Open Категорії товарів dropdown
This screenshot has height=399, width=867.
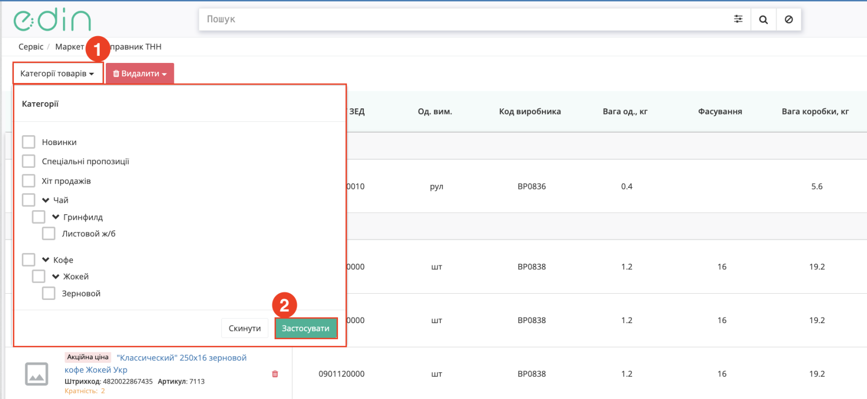58,73
